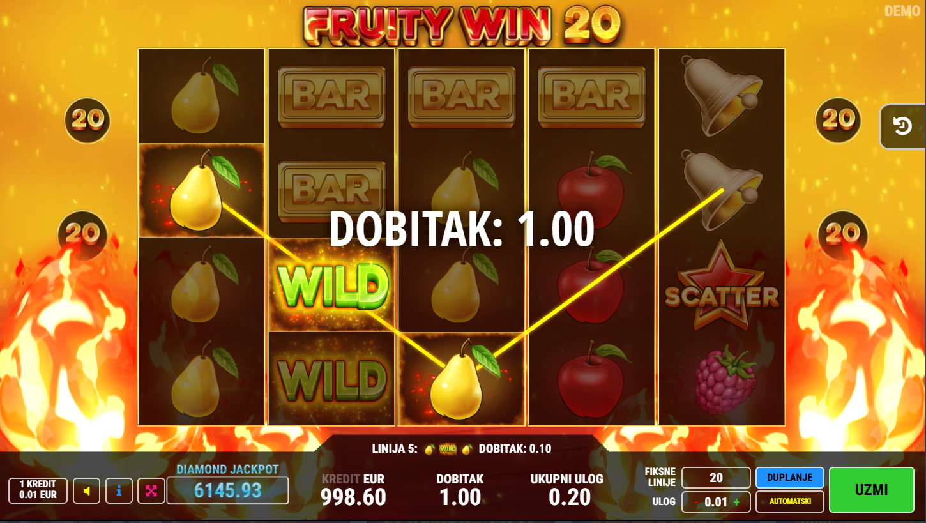
Task: Click the glowing green WILD symbol
Action: (331, 285)
